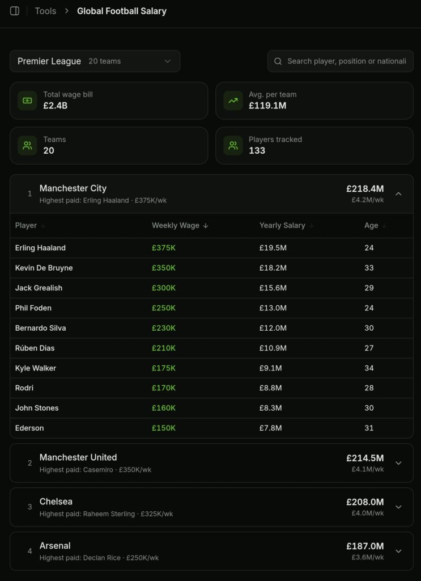Toggle Weekly Wage sort order

[206, 225]
